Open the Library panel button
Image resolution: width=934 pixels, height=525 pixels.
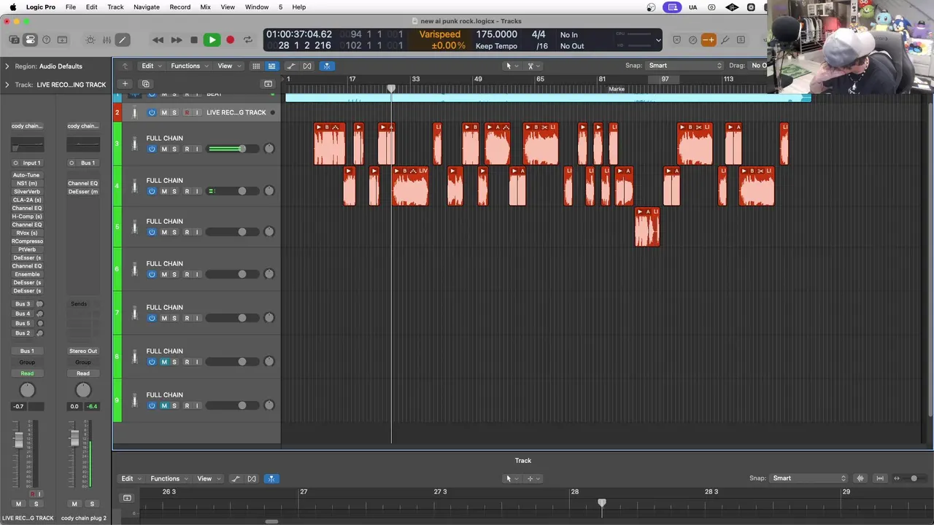click(x=14, y=40)
